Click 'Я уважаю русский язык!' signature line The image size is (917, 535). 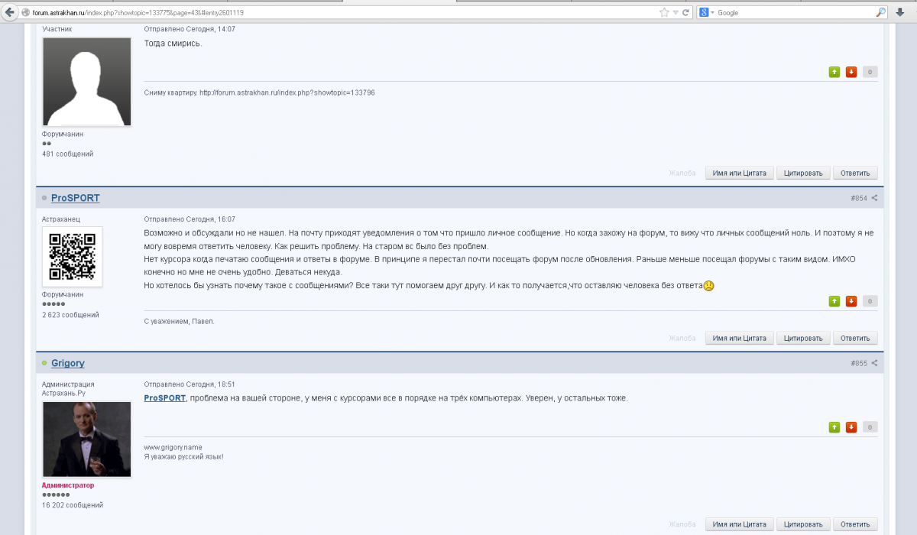pos(183,456)
